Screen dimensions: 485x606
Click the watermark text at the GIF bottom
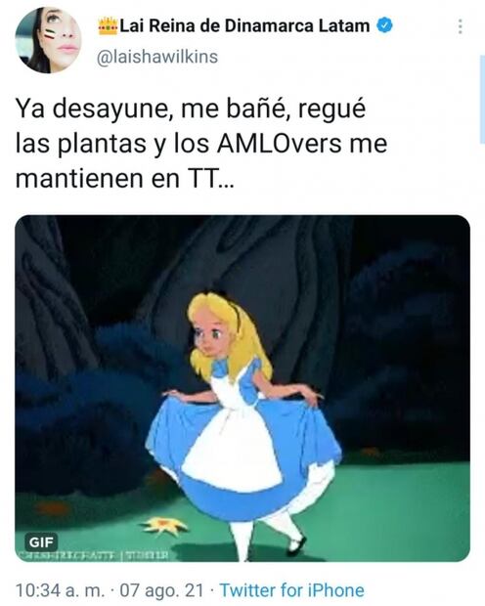(95, 556)
